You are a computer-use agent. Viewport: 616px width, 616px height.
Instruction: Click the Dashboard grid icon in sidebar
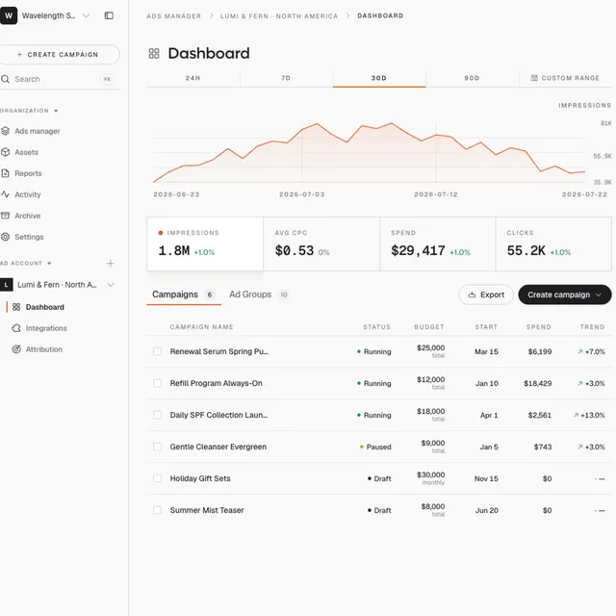pos(16,307)
